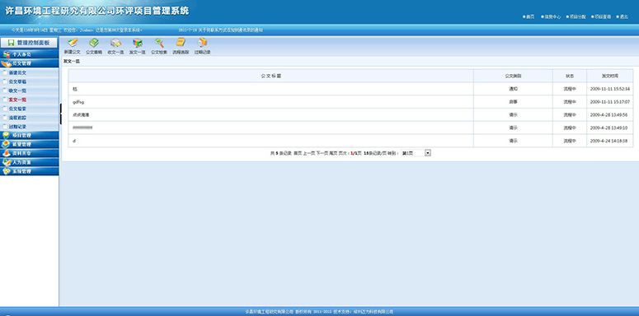This screenshot has height=316, width=639.
Task: Expand the 个人办公 sidebar section
Action: pyautogui.click(x=30, y=54)
